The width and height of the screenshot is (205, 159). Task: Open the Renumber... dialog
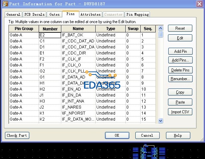180,79
